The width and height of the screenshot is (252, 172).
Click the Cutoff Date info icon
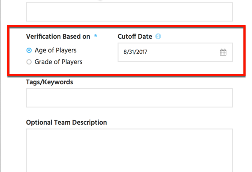(158, 36)
